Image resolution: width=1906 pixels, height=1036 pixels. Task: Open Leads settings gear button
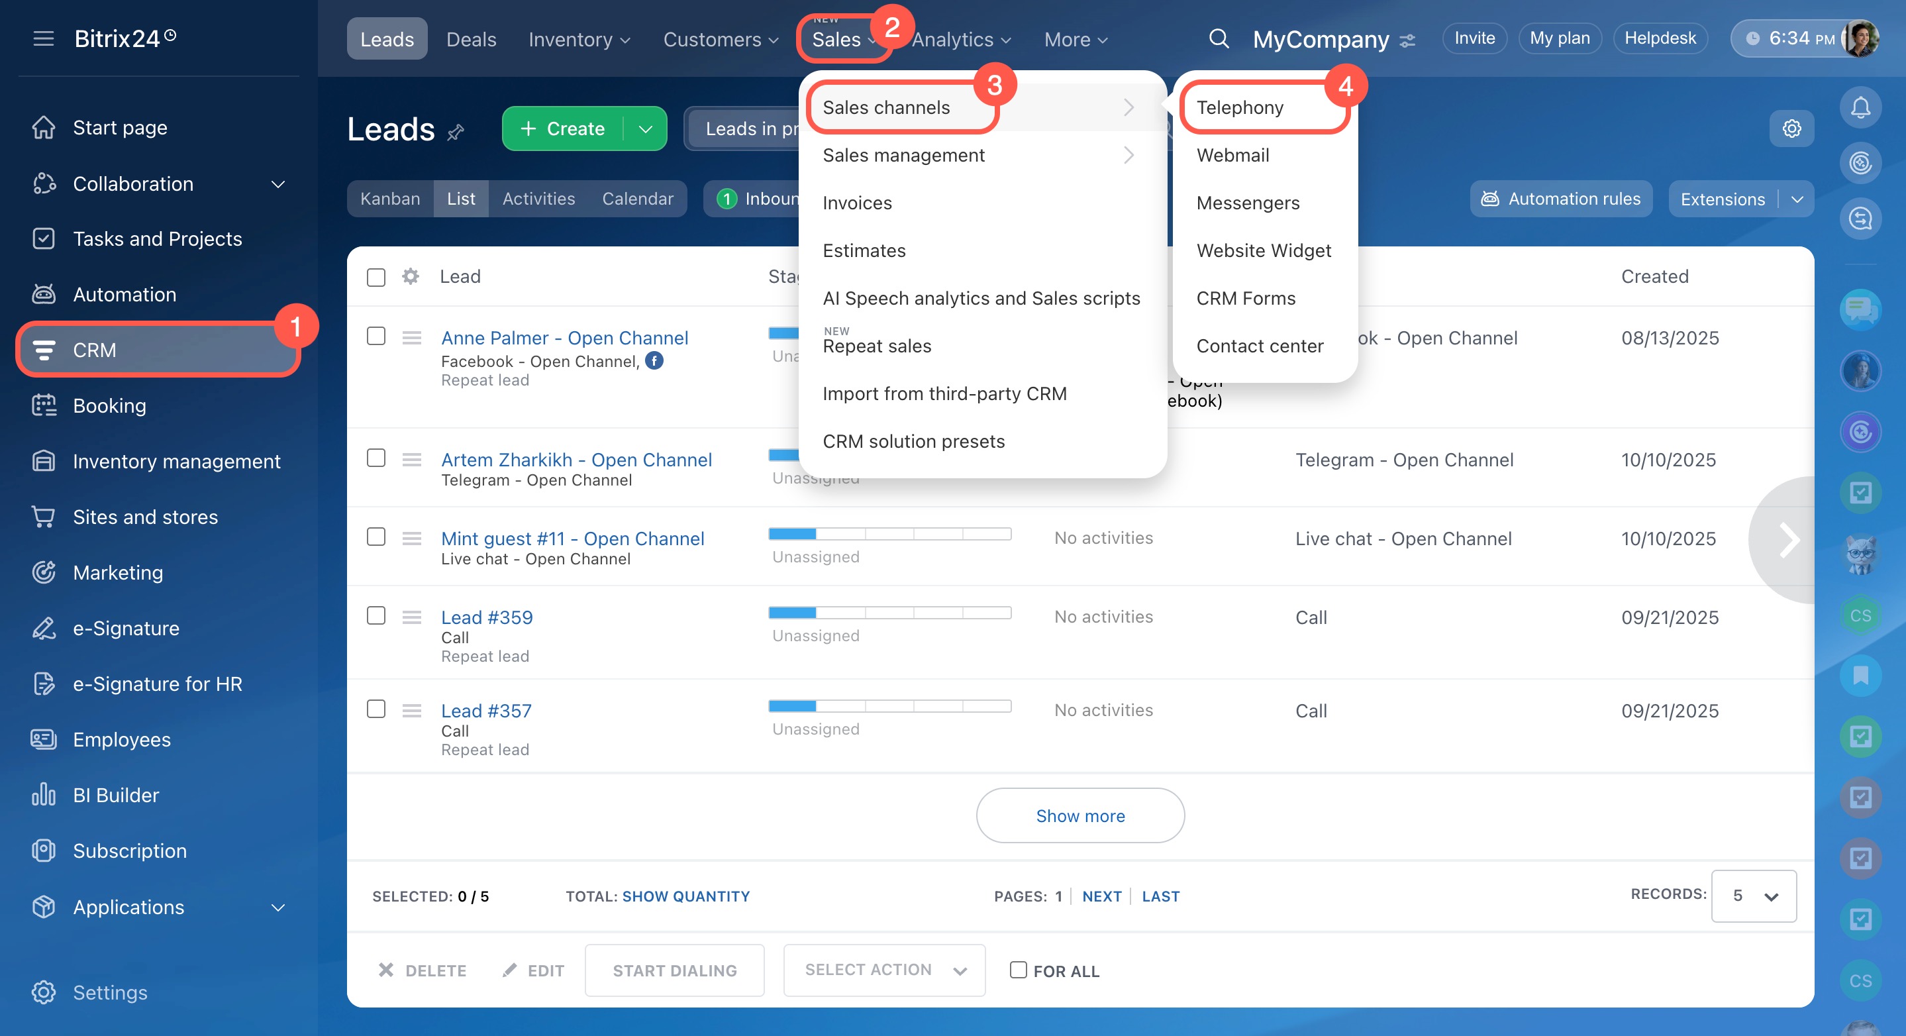pyautogui.click(x=1791, y=129)
